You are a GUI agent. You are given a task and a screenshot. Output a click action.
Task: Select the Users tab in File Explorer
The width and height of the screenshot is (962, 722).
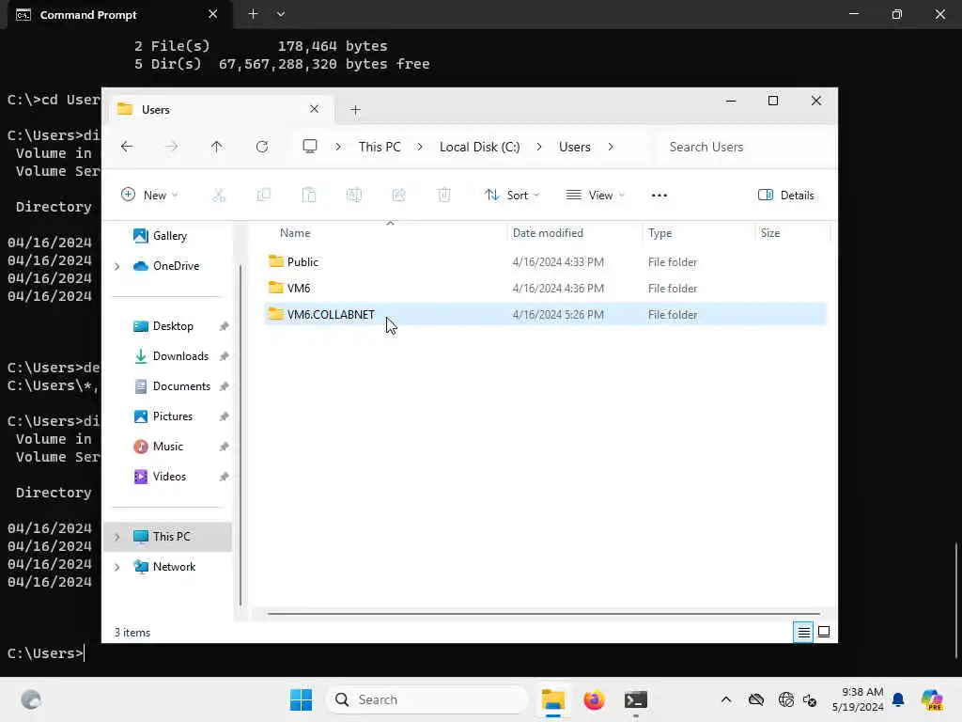click(220, 109)
